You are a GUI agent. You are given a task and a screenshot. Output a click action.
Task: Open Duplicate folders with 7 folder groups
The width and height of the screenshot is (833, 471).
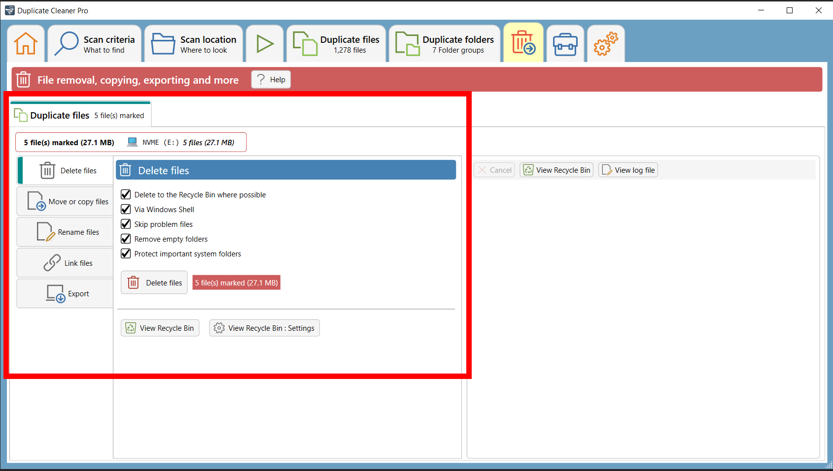[x=444, y=43]
